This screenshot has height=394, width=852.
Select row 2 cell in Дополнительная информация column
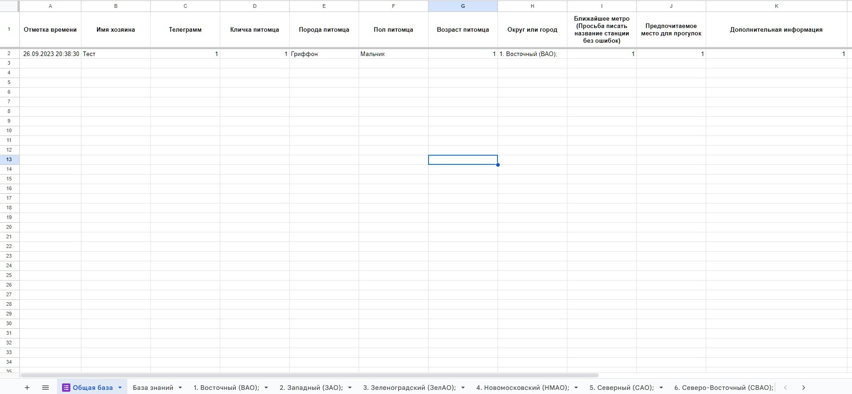click(777, 54)
